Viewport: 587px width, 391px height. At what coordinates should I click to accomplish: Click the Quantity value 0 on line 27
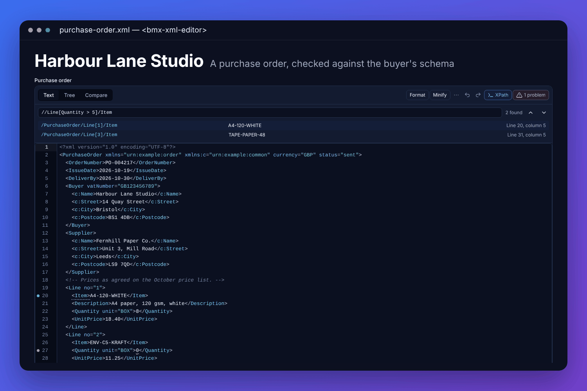(137, 350)
